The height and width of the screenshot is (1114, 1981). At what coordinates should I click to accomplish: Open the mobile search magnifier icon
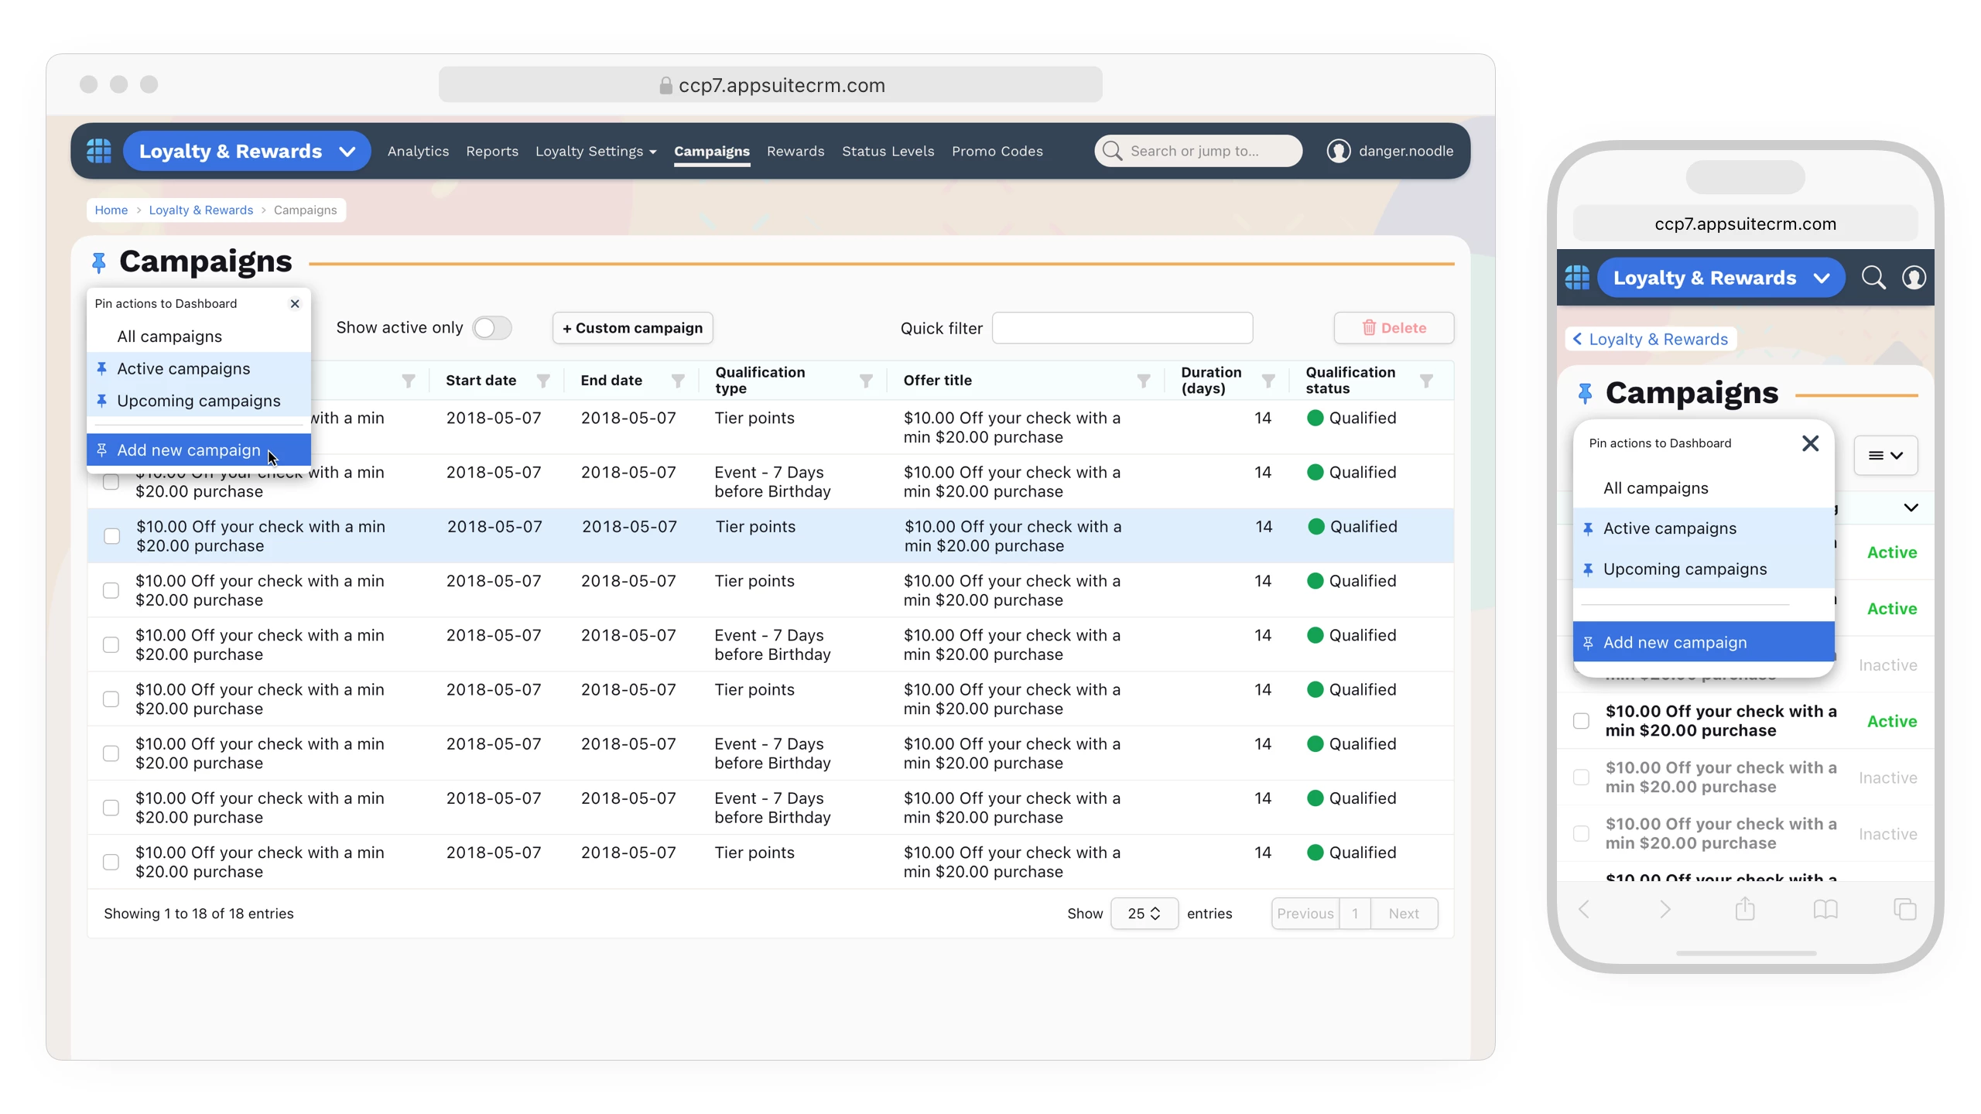pyautogui.click(x=1873, y=278)
